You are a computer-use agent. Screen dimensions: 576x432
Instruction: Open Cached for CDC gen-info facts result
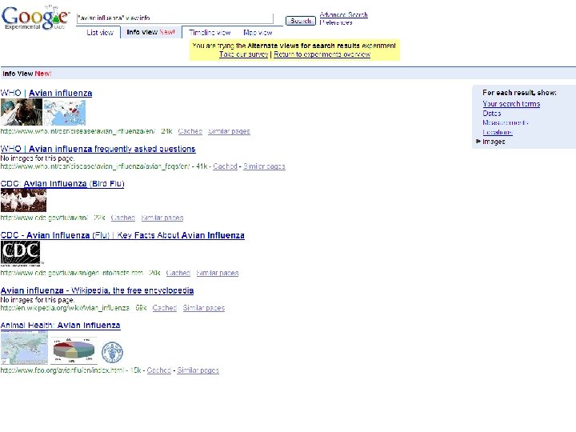[178, 273]
